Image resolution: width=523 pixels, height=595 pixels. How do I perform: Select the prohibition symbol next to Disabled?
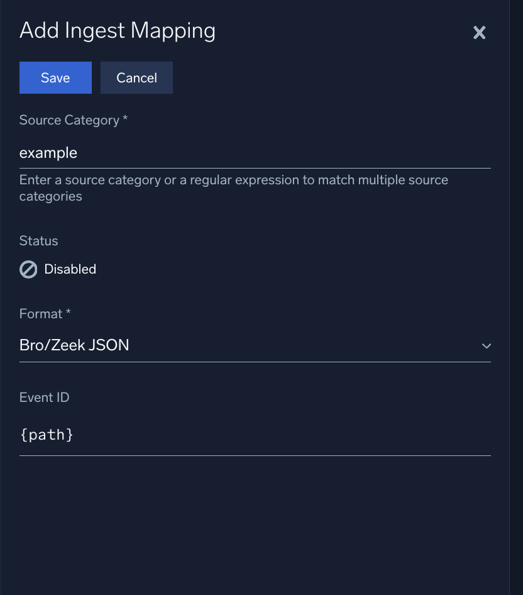pos(28,269)
